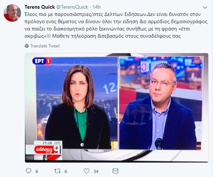Click the retweet count beside the arrows
Screen dimensions: 213x177
tap(66, 172)
